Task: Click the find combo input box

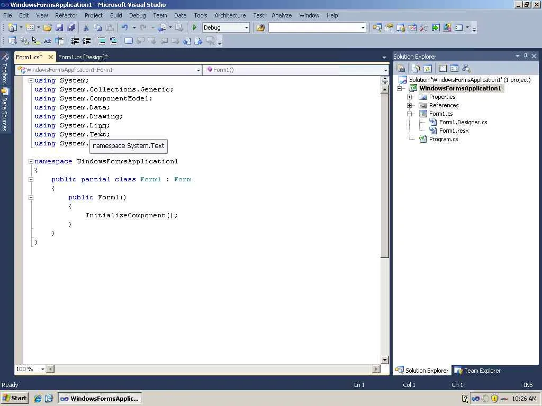Action: (x=314, y=27)
